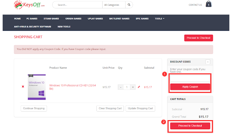232x134 pixels.
Task: Click the Windows 10 product thumbnail
Action: (x=37, y=87)
